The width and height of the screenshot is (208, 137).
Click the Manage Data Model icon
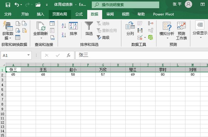pyautogui.click(x=151, y=37)
